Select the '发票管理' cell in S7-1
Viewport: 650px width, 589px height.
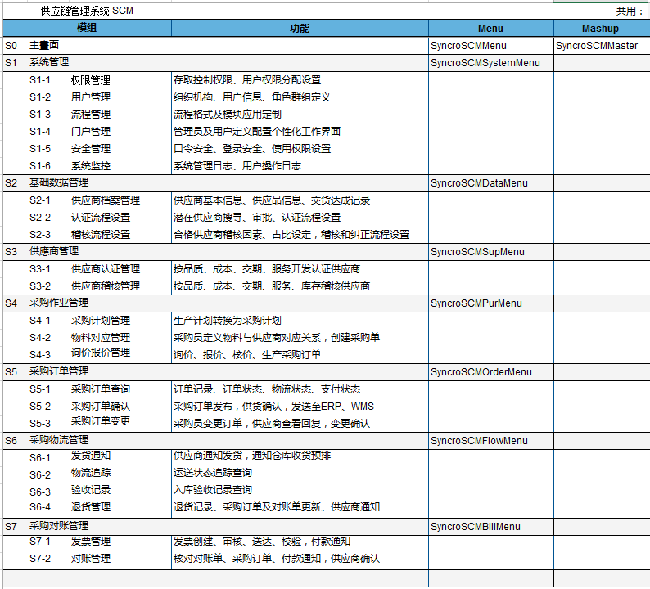90,542
